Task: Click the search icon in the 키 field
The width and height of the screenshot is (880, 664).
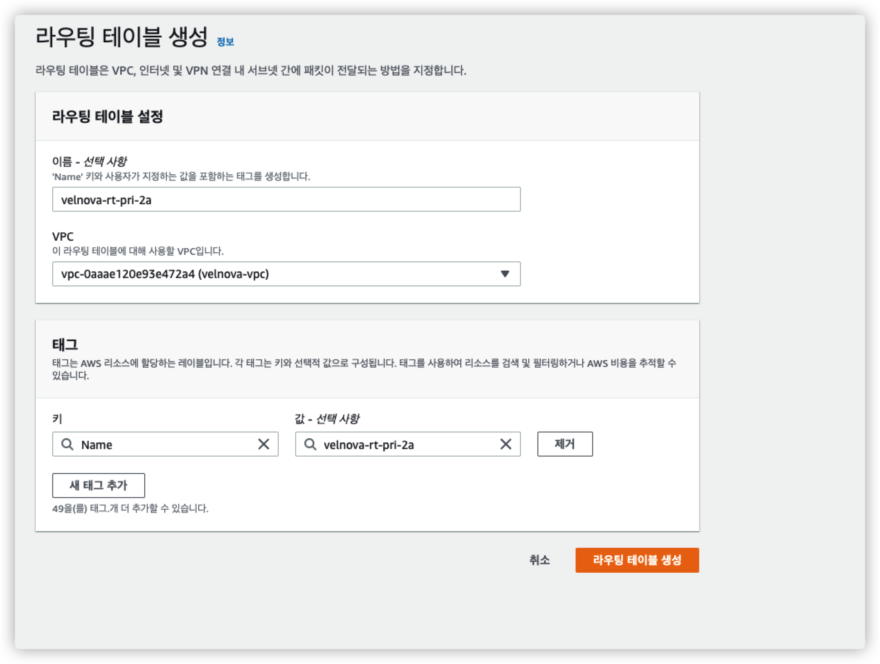Action: pyautogui.click(x=67, y=444)
